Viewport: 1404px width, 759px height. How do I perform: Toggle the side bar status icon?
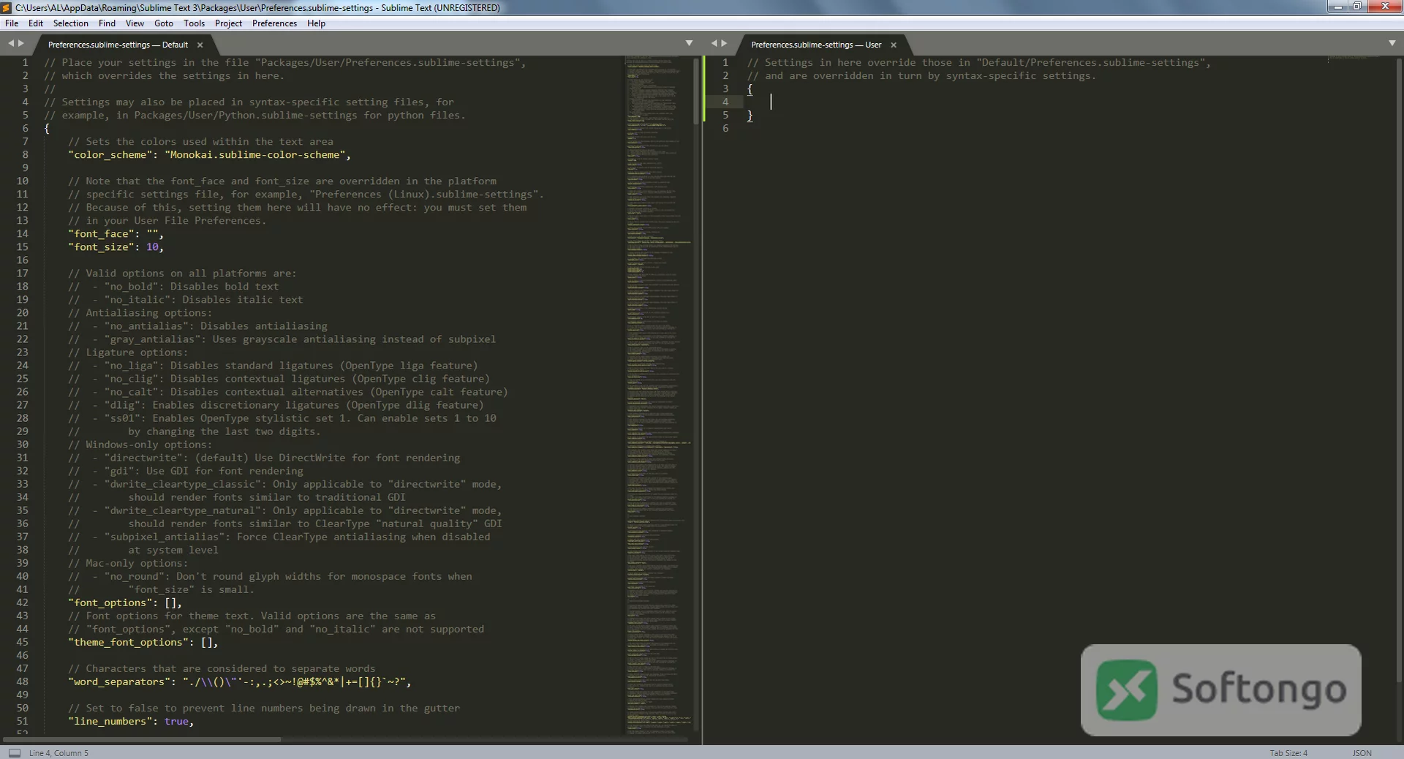[x=15, y=752]
